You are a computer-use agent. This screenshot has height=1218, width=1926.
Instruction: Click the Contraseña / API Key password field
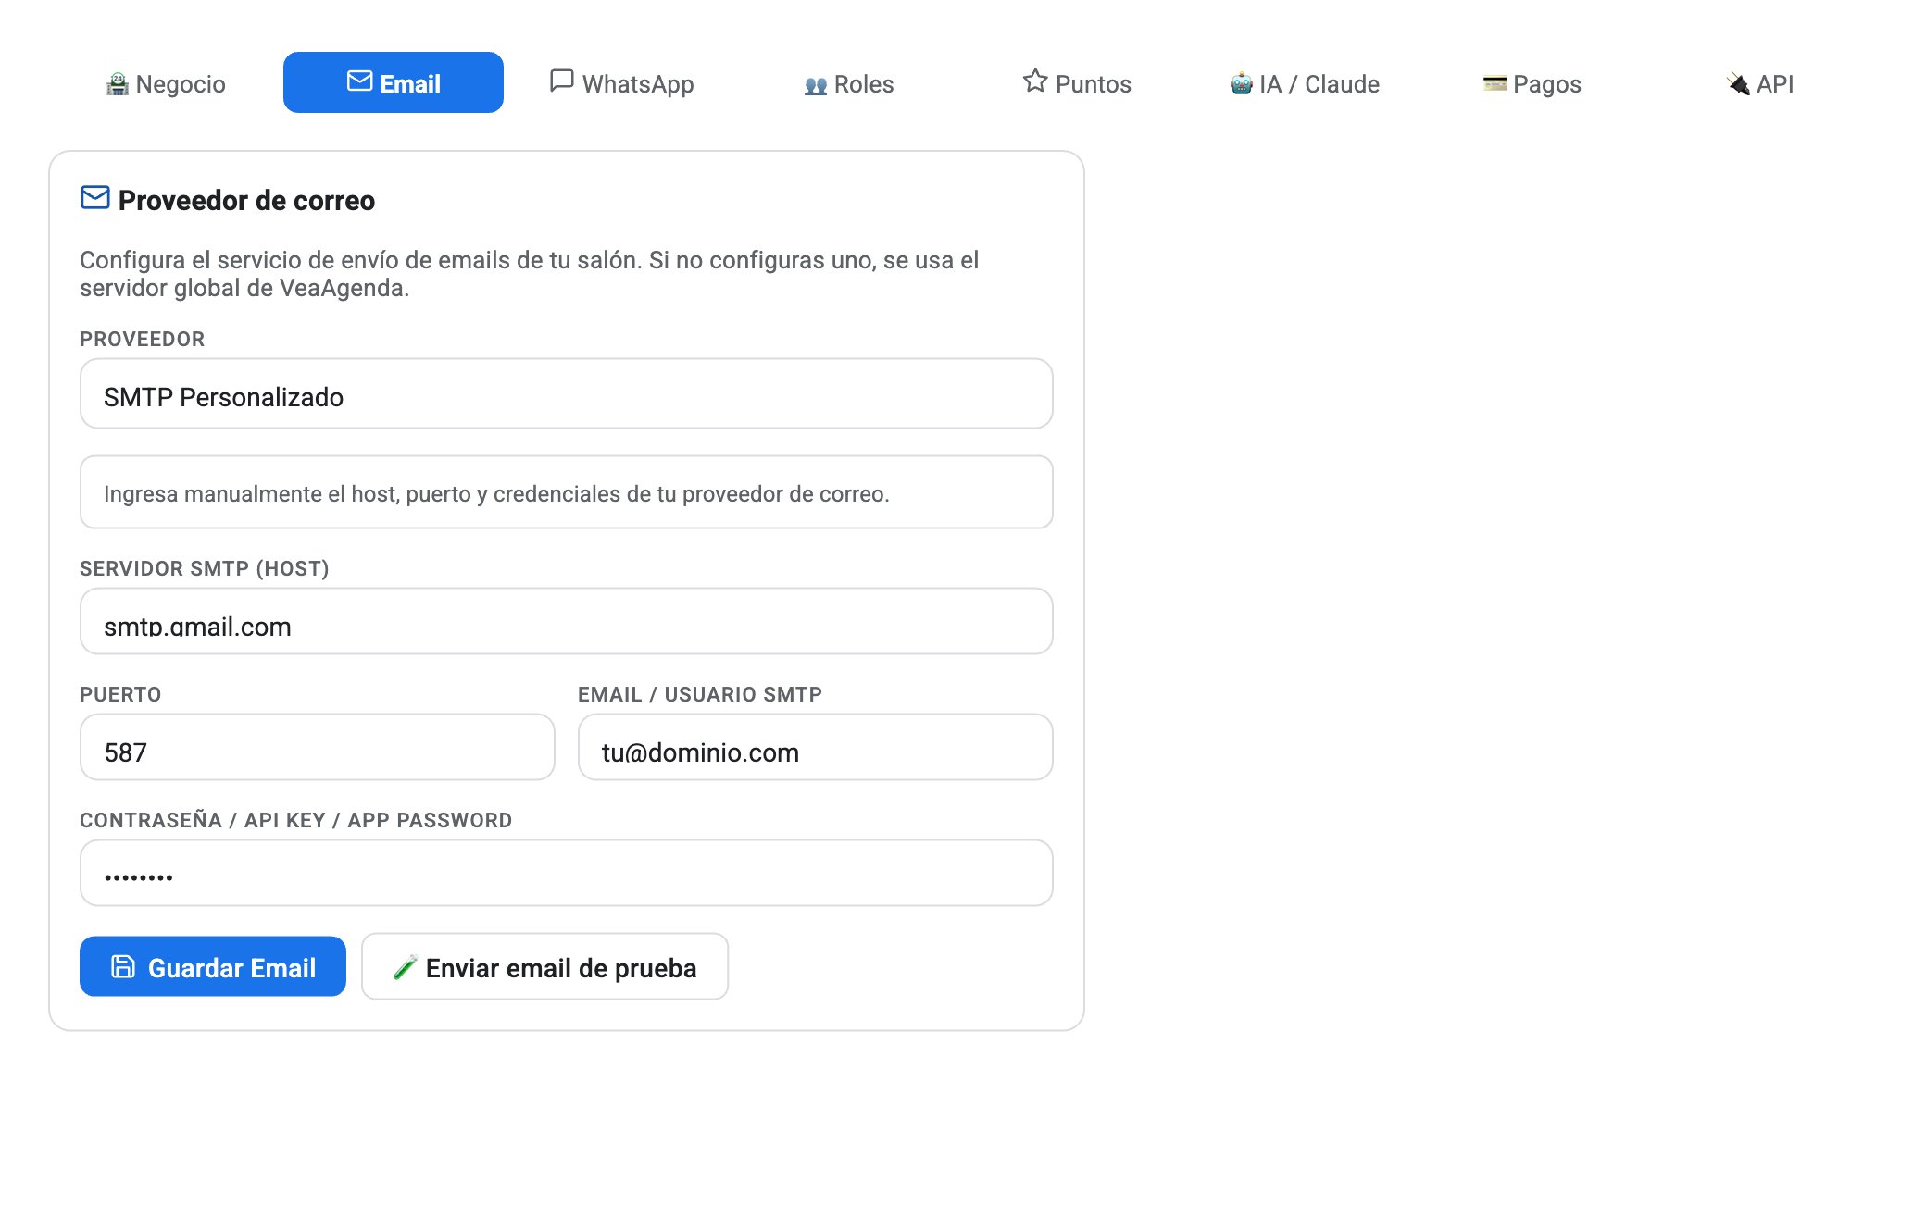point(567,874)
